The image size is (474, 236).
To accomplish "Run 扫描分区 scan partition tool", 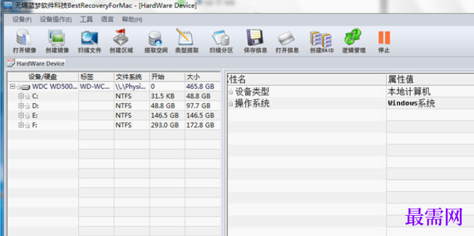I will 221,38.
